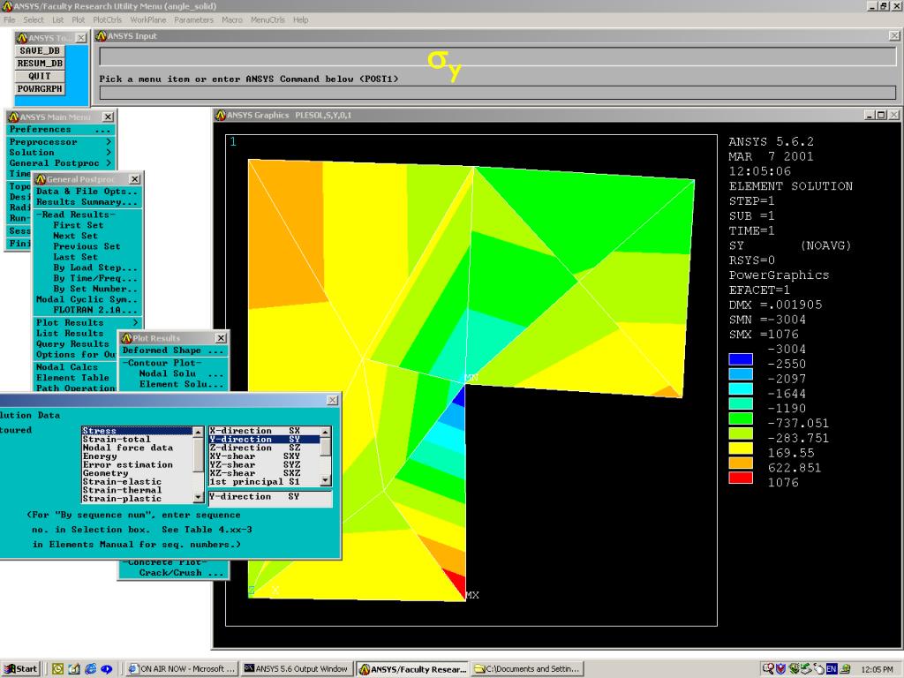This screenshot has height=678, width=904.
Task: Click the SAVE_DB toolbar button
Action: [x=40, y=50]
